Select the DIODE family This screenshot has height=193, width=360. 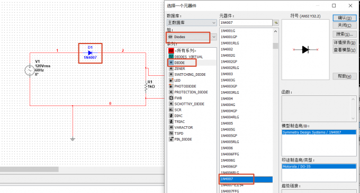click(x=179, y=63)
